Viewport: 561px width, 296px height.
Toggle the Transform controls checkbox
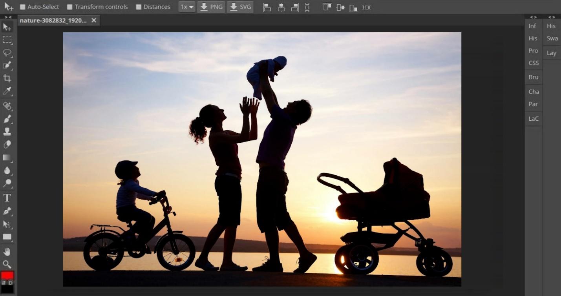click(70, 7)
